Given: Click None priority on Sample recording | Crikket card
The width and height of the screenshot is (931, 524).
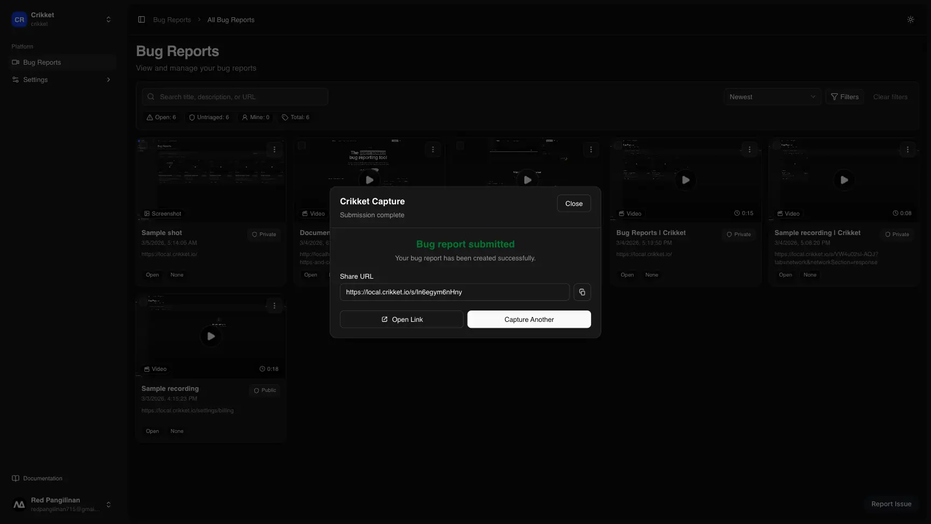Looking at the screenshot, I should (810, 275).
